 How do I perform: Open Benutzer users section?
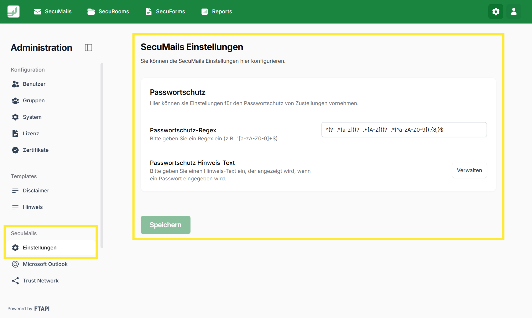coord(34,84)
